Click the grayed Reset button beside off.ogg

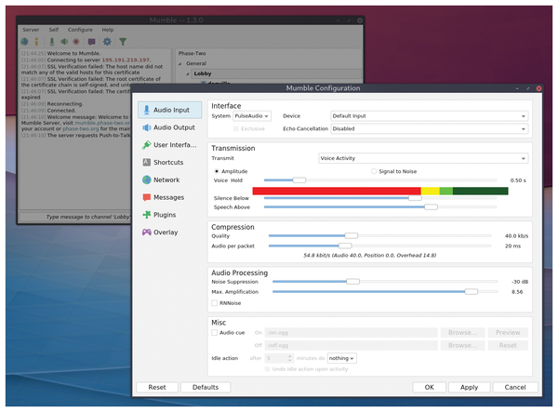(x=508, y=345)
